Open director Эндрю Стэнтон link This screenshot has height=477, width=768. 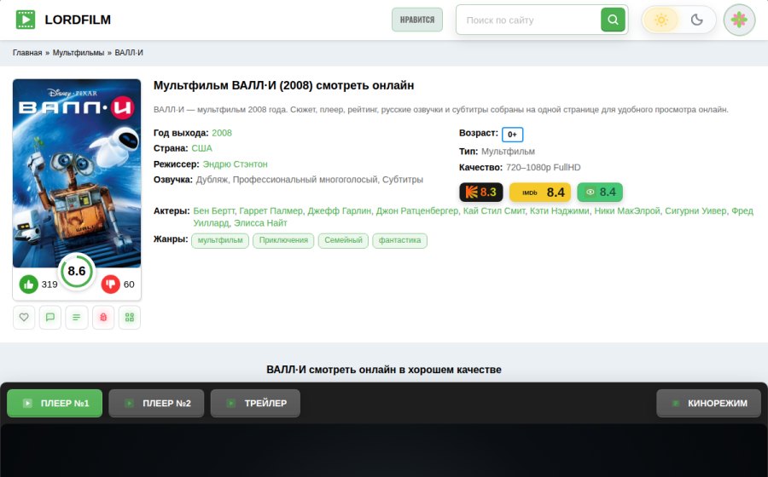tap(236, 164)
